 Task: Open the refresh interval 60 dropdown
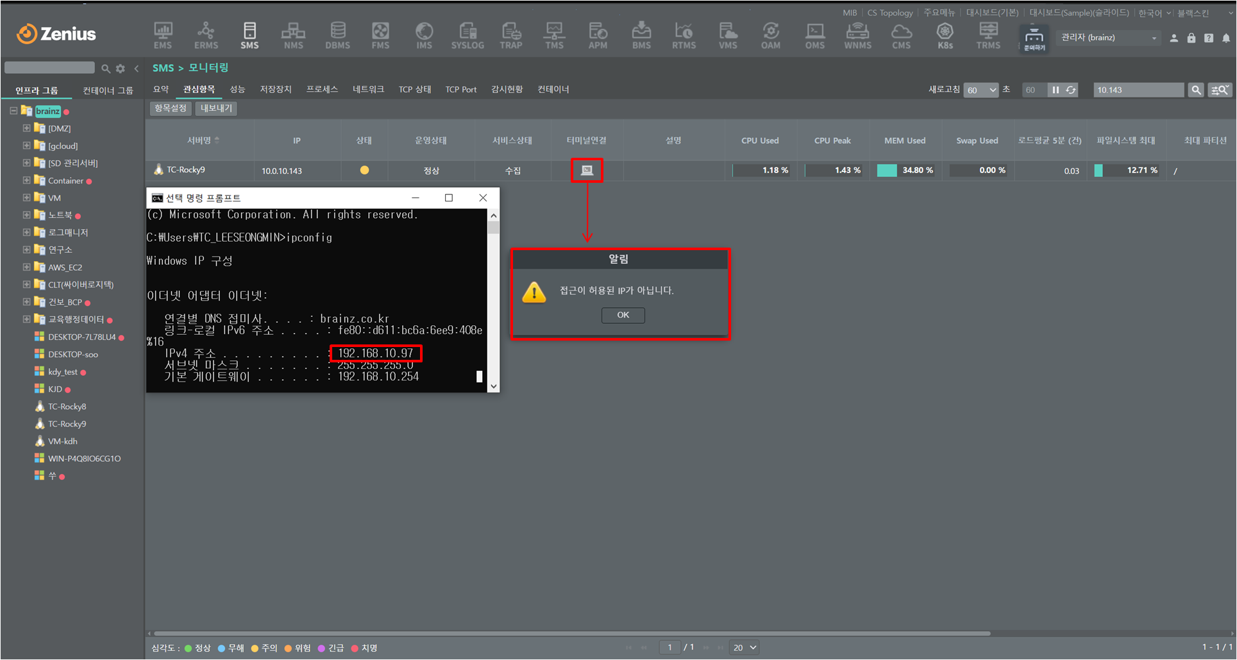coord(980,90)
